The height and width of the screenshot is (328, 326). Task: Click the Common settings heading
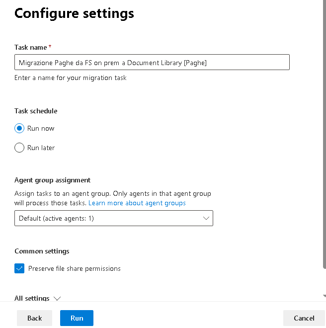pyautogui.click(x=42, y=251)
